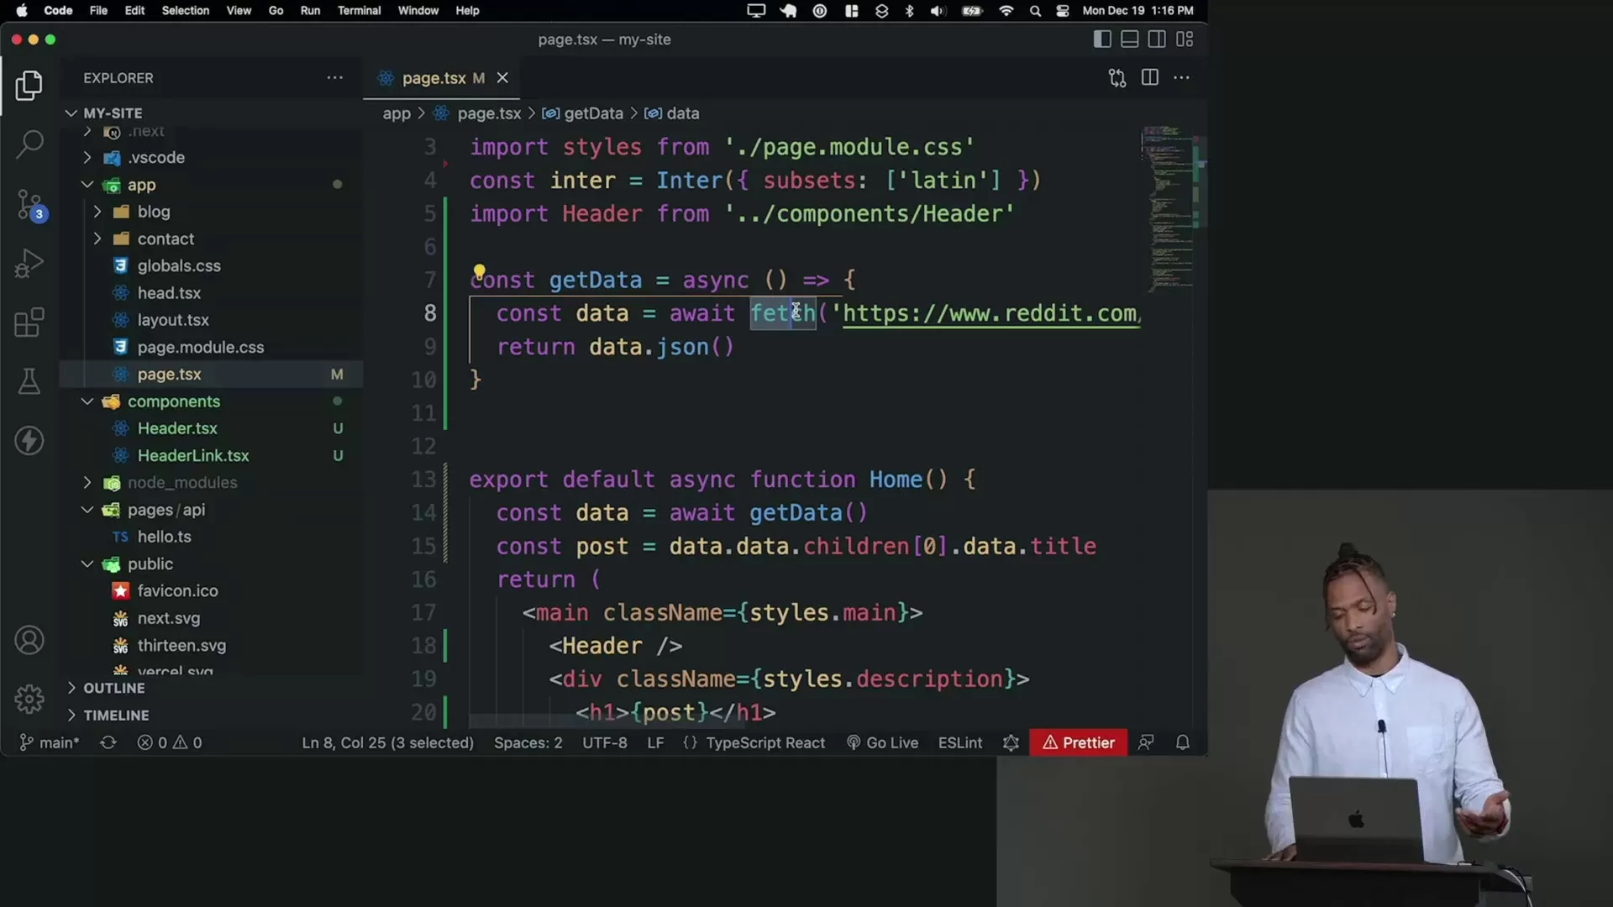Open the Search panel in the activity bar
The image size is (1613, 907).
[29, 144]
